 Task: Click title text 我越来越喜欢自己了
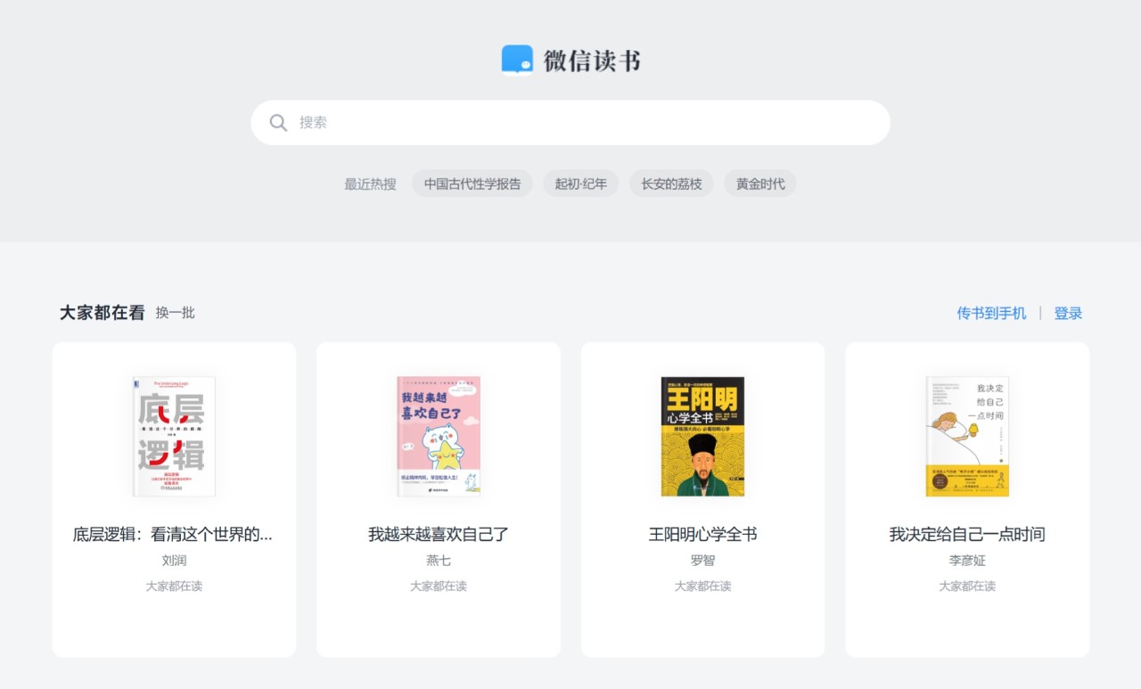[x=439, y=535]
